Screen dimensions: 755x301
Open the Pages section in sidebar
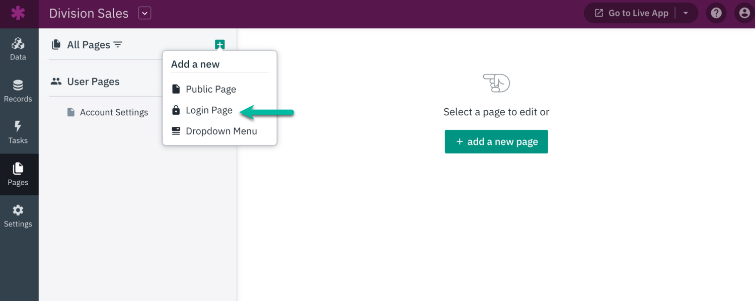(18, 174)
